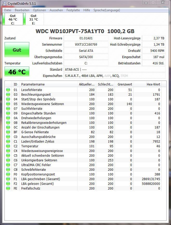Click the Drehzahl field 5400 RPM

[154, 51]
